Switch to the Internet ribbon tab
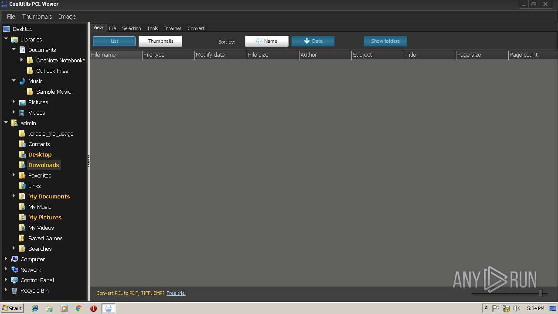The image size is (558, 314). click(173, 28)
